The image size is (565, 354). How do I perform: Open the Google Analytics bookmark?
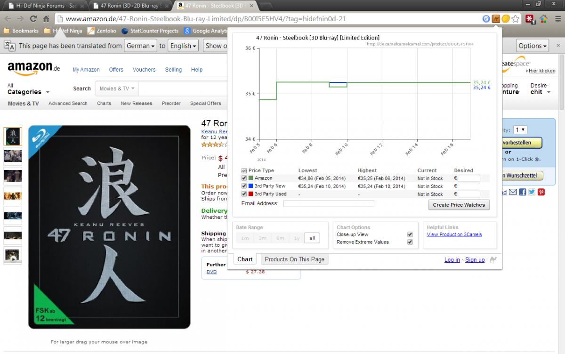[x=205, y=31]
